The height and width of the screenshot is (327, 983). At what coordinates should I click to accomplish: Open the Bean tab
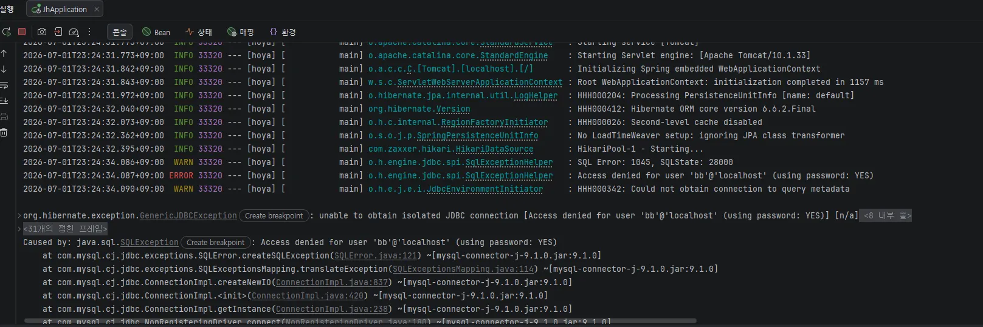pos(156,32)
